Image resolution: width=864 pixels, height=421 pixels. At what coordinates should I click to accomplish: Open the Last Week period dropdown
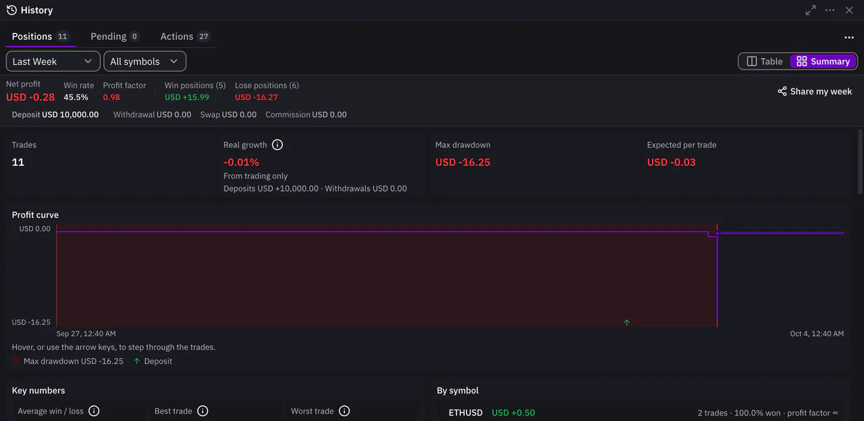53,61
